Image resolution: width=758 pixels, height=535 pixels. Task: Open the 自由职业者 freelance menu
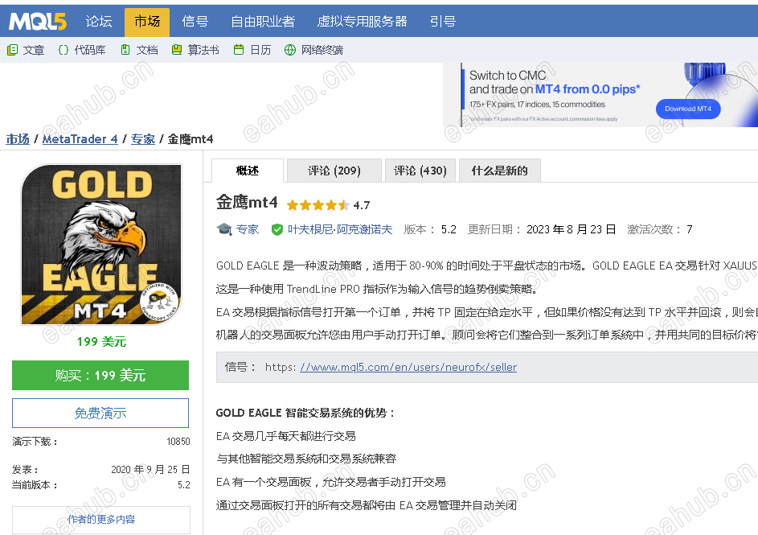coord(263,21)
